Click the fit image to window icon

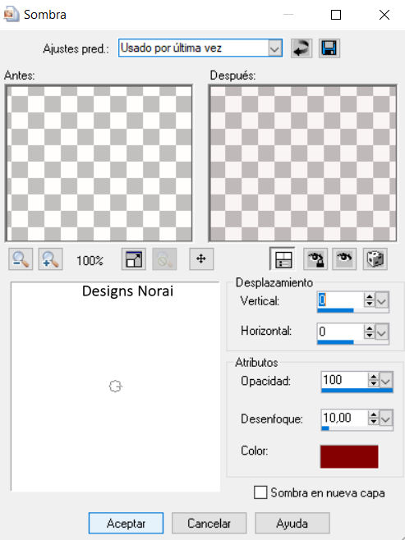(134, 259)
